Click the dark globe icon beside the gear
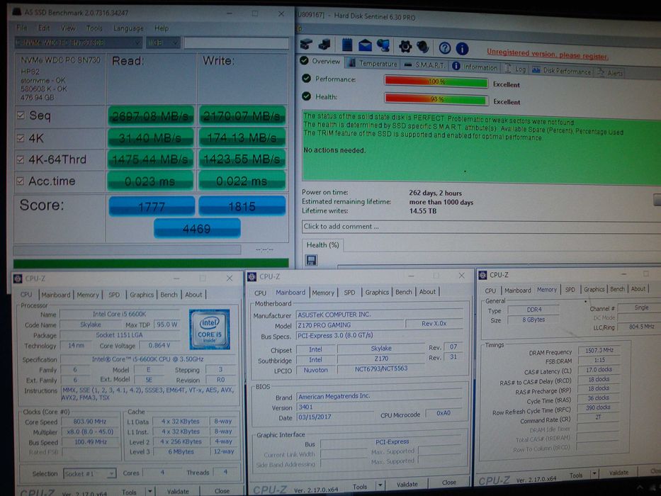The height and width of the screenshot is (496, 661). tap(423, 46)
